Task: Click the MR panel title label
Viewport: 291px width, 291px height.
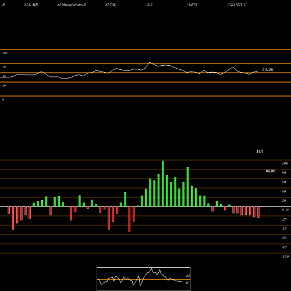Action: point(260,151)
